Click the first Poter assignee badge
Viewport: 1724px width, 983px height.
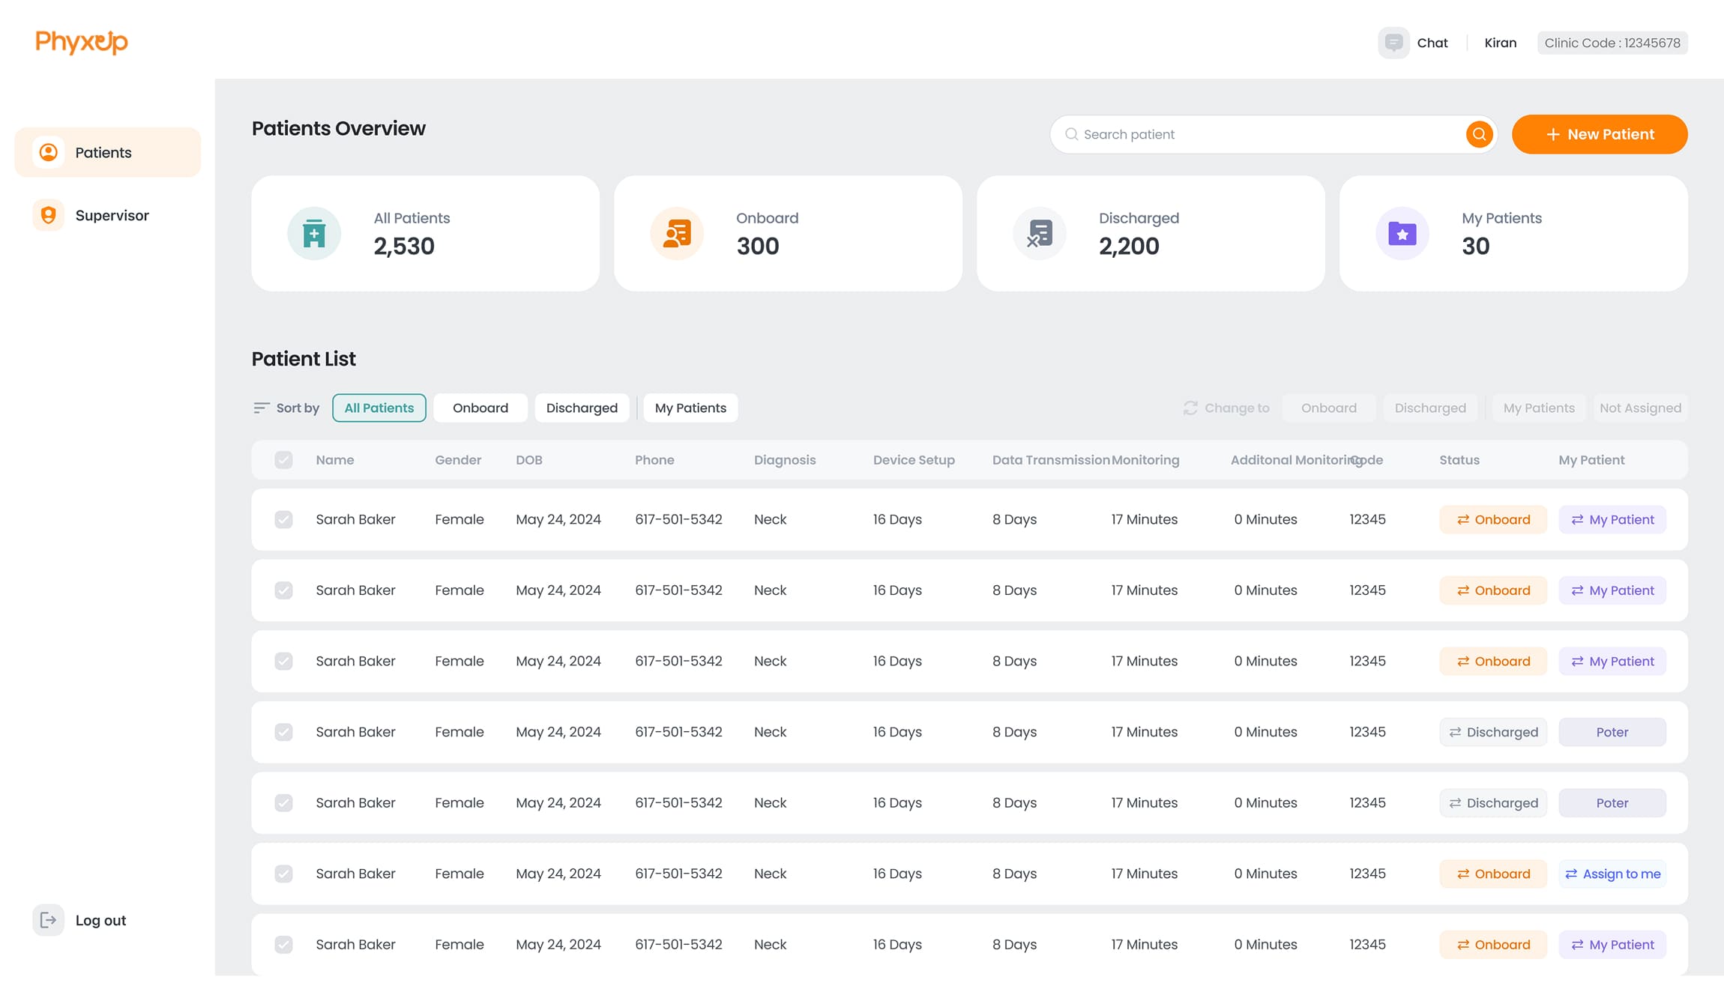coord(1612,732)
